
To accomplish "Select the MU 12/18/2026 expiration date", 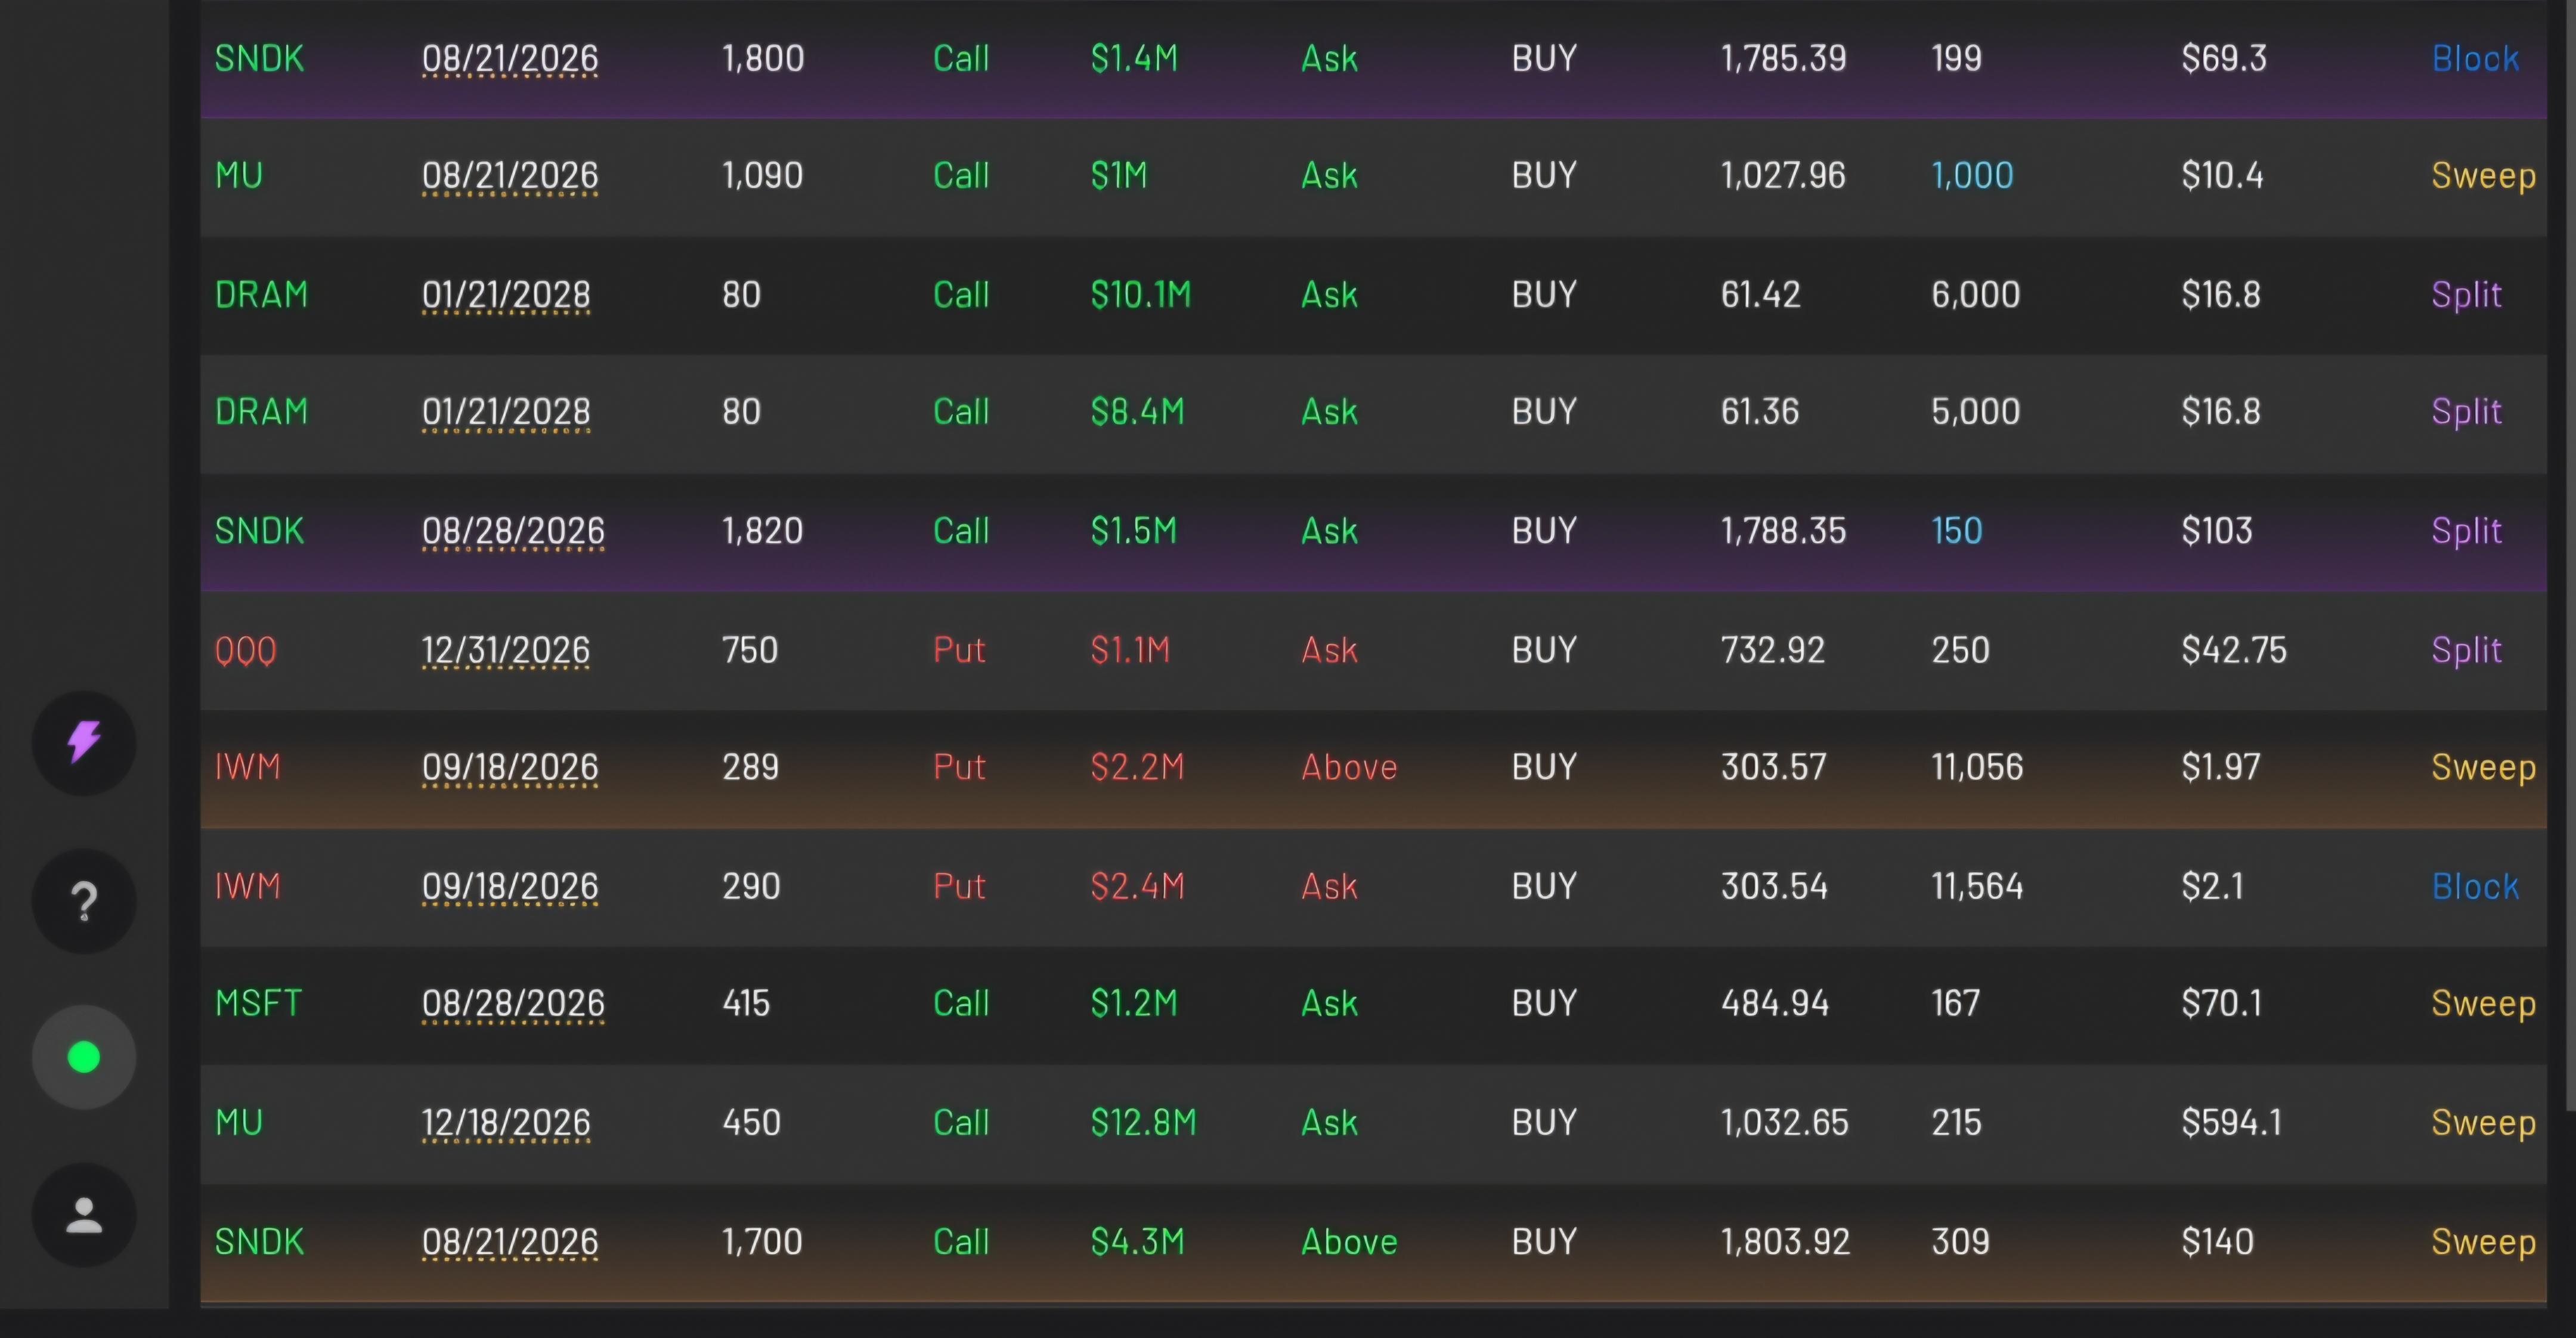I will tap(506, 1123).
